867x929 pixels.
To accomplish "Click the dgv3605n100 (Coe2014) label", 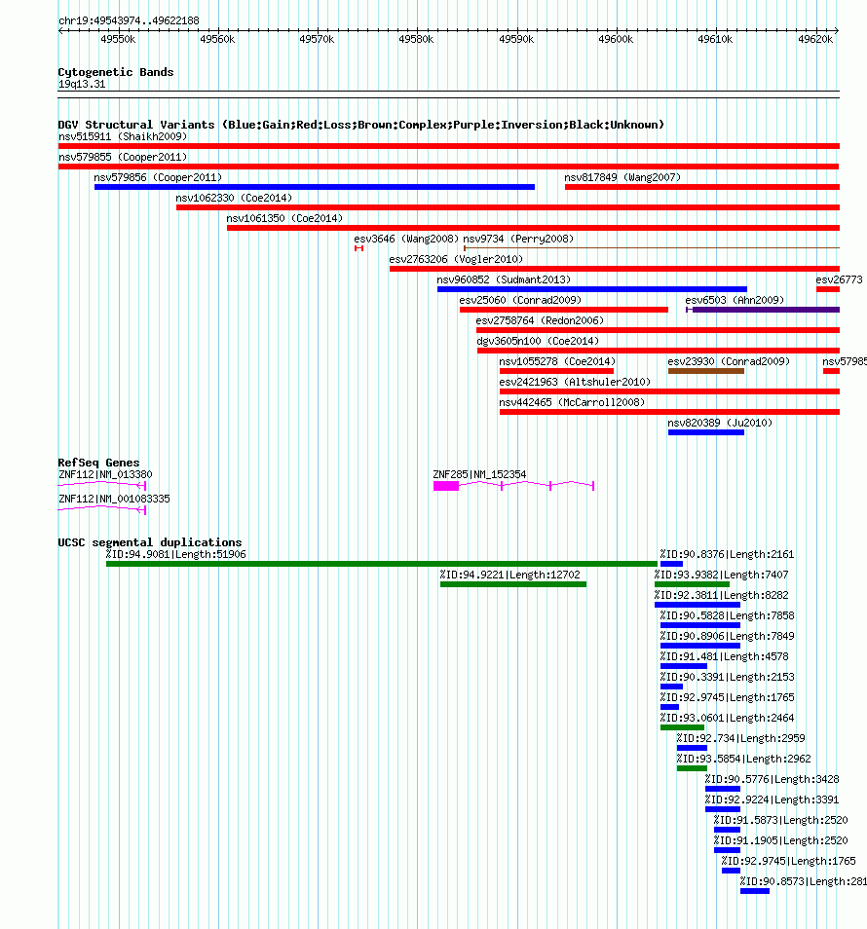I will tap(538, 341).
